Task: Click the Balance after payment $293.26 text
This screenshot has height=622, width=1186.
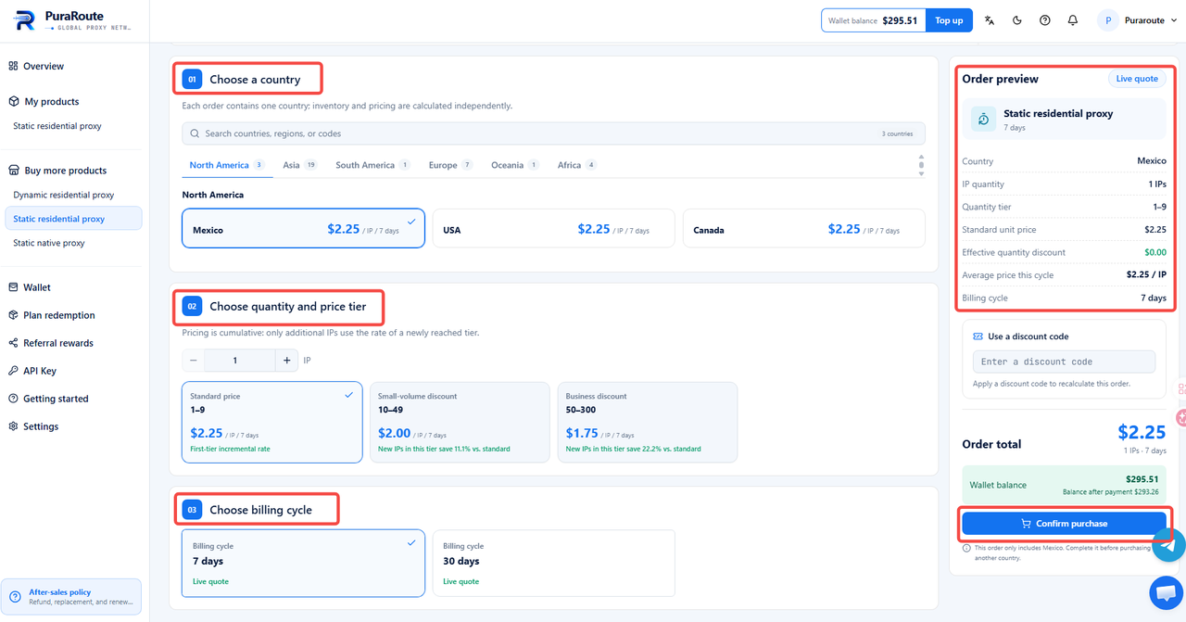Action: (x=1110, y=492)
